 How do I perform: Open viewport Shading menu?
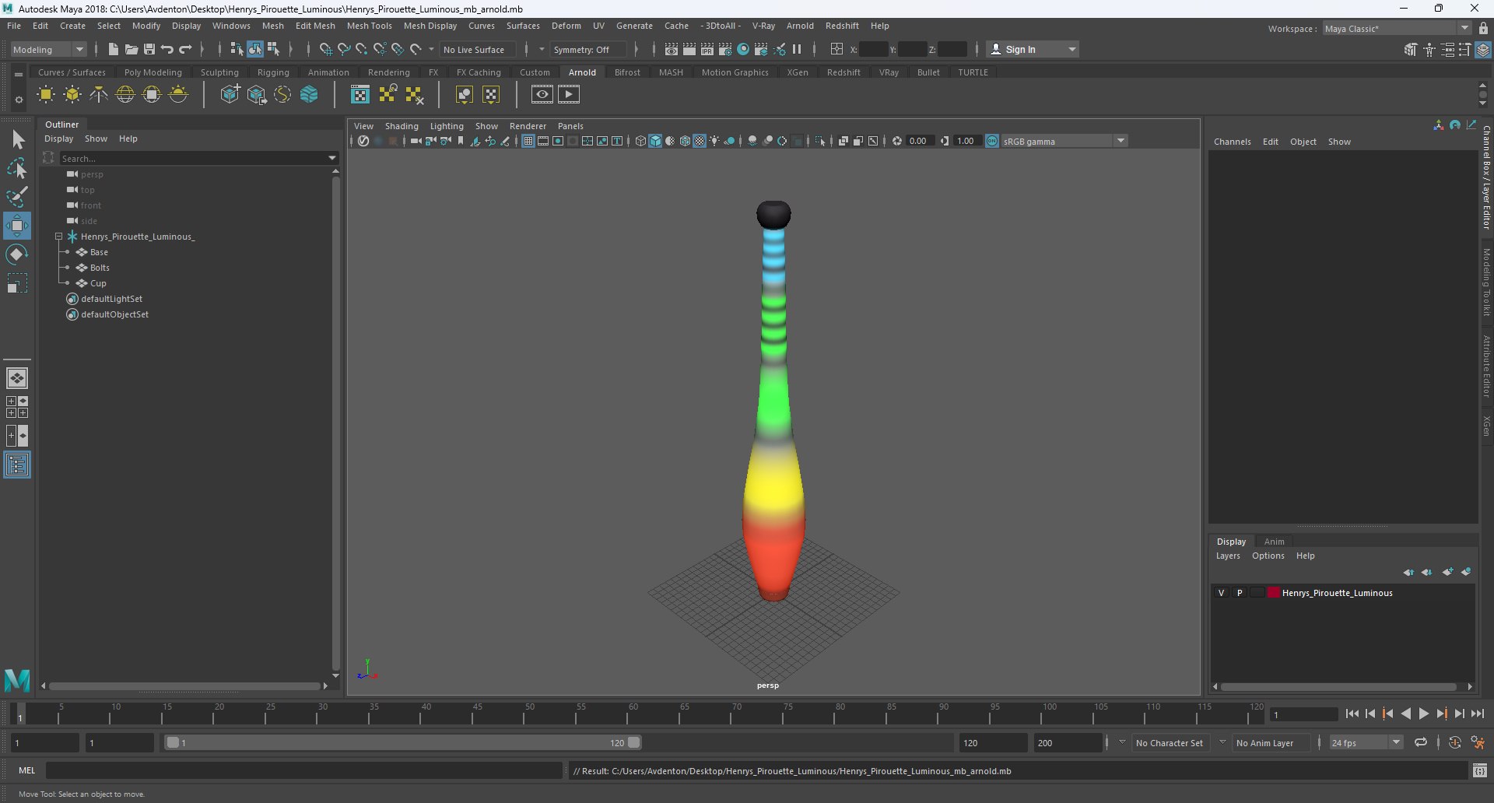point(402,126)
